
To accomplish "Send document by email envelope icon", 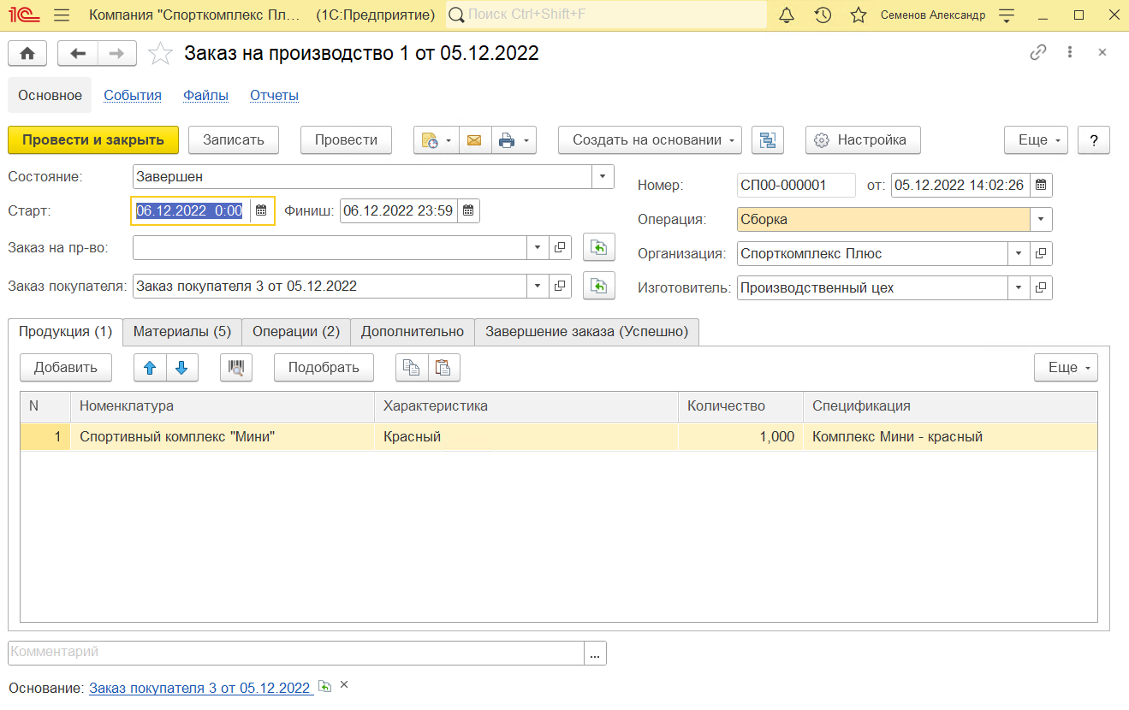I will pyautogui.click(x=475, y=140).
